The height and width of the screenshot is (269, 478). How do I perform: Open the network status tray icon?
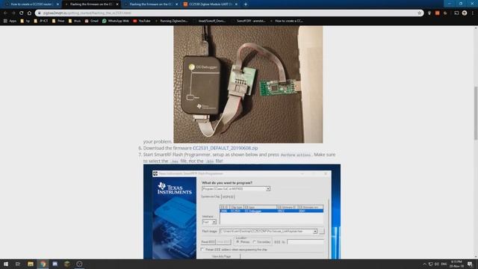431,264
